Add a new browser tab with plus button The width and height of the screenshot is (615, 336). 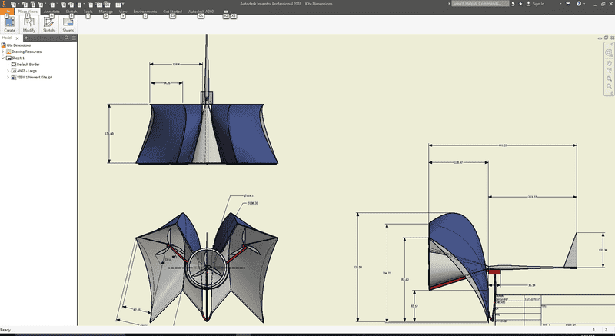pos(25,38)
